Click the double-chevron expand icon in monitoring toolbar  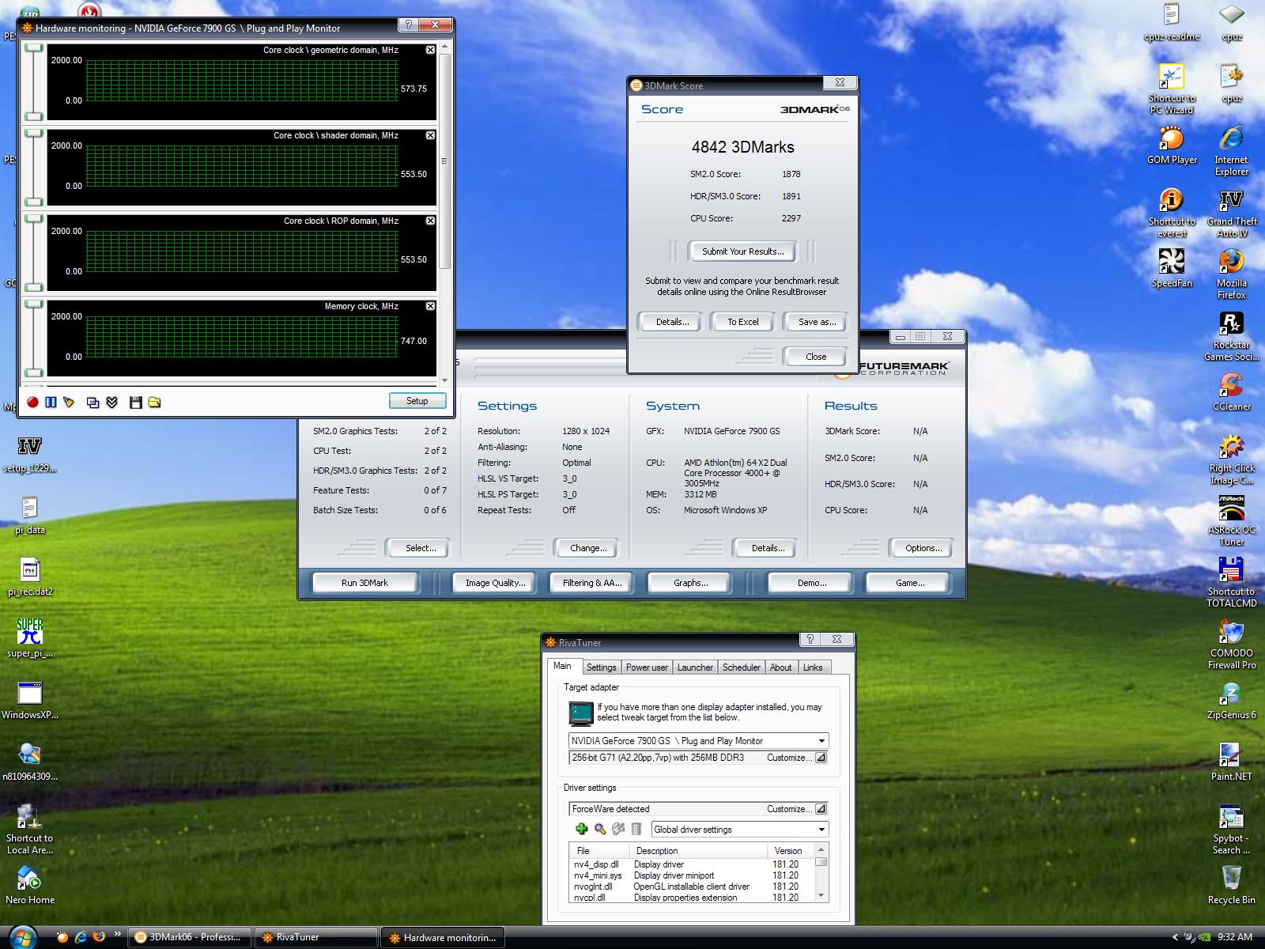[111, 403]
